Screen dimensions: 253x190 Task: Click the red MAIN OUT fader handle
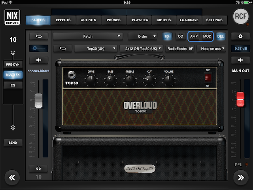coord(240,99)
